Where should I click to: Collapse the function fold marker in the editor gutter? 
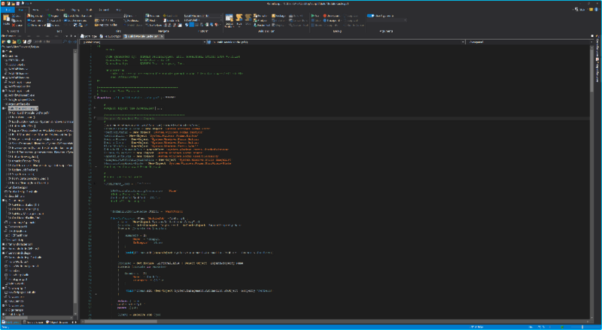pos(96,98)
